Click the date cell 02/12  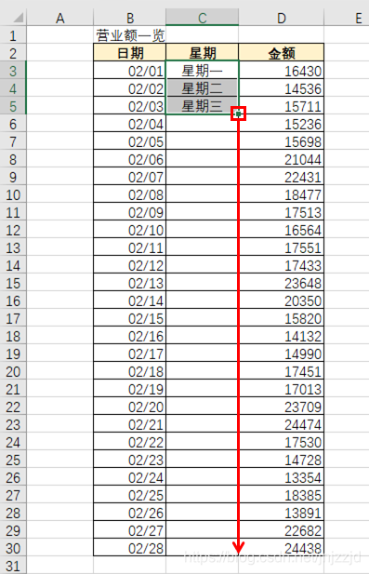130,265
